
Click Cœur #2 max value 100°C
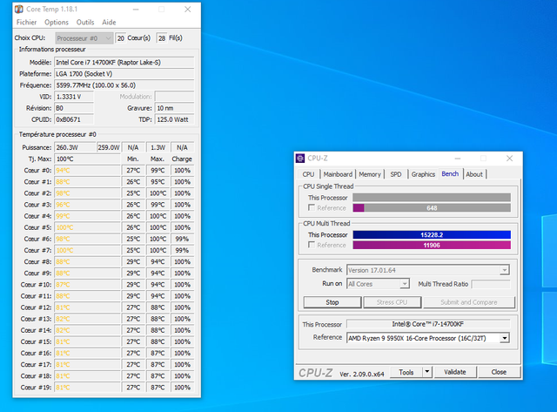tap(158, 193)
